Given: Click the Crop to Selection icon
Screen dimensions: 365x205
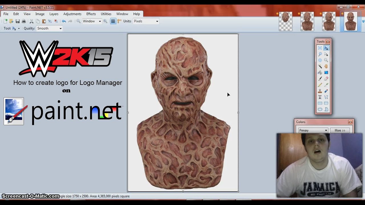Looking at the screenshot, I should click(x=50, y=21).
